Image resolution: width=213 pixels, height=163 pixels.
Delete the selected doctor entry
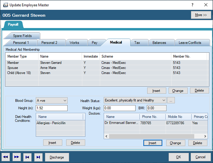[198, 143]
